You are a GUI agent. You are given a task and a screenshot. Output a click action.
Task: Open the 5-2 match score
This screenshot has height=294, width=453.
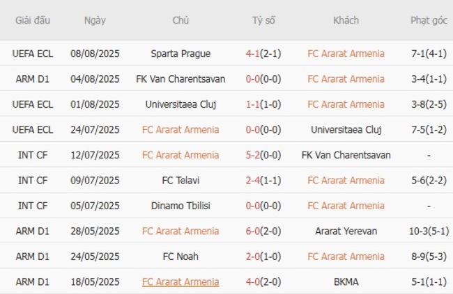pos(255,155)
